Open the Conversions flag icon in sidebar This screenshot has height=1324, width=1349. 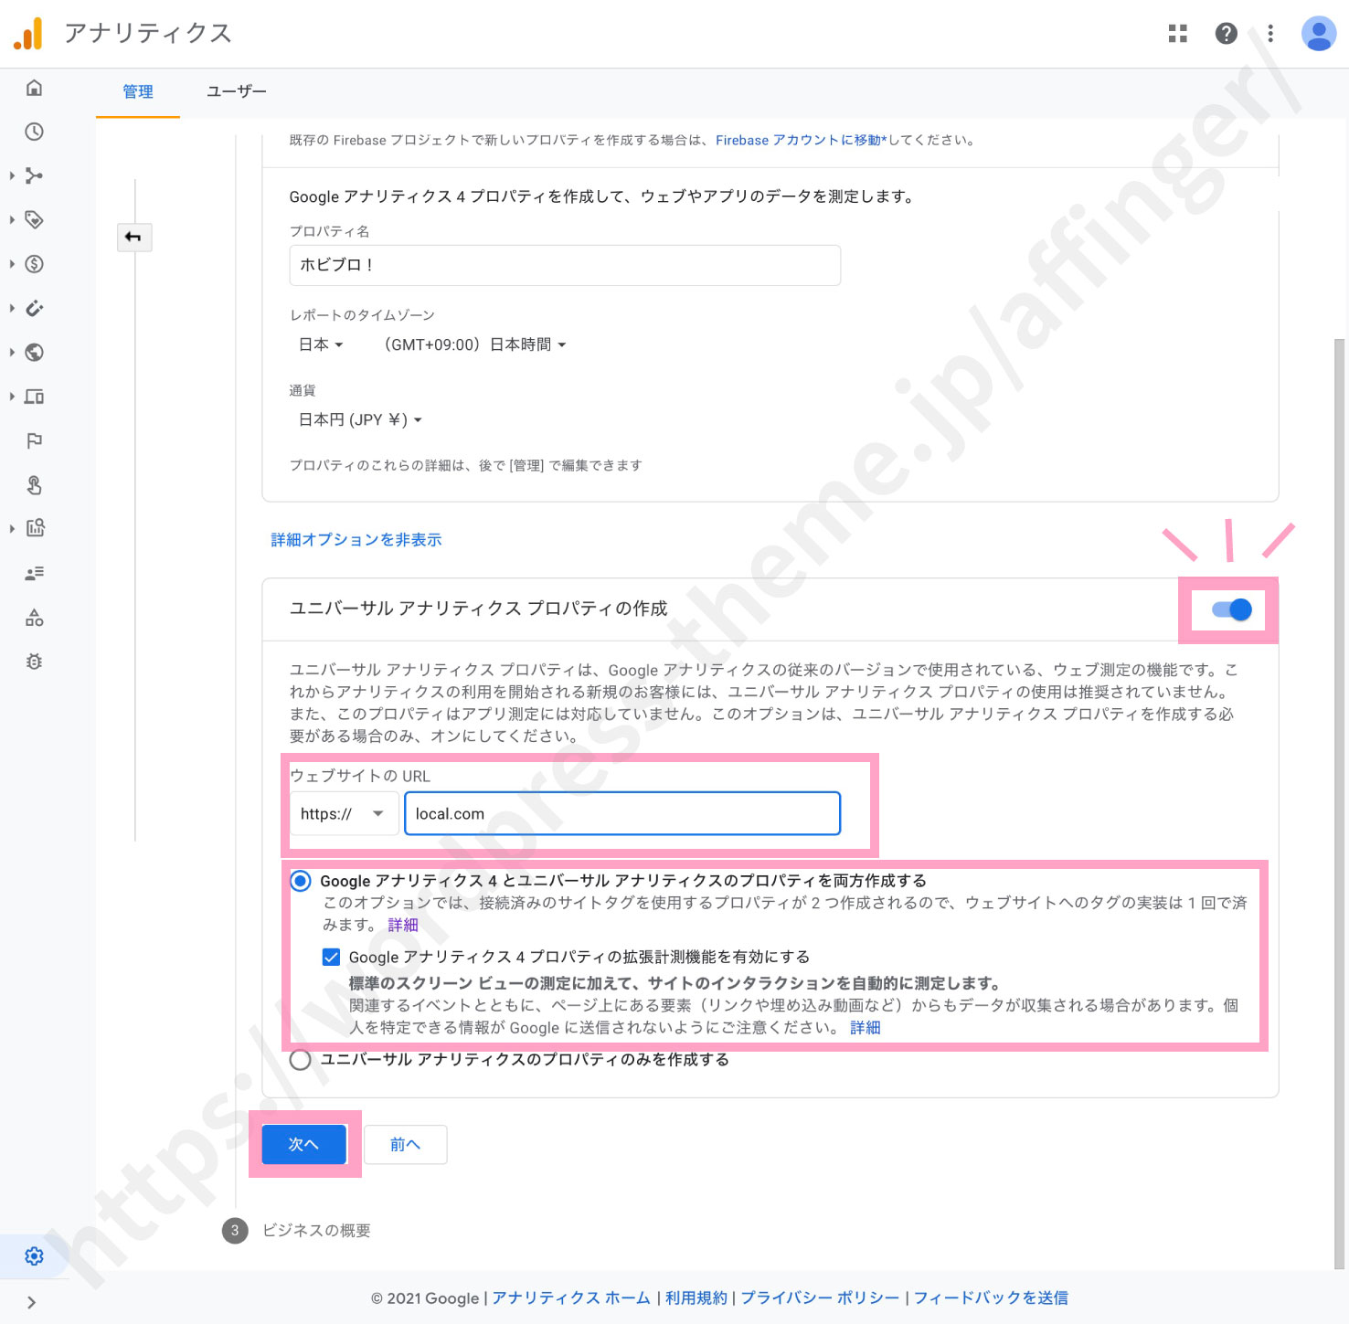[x=34, y=440]
